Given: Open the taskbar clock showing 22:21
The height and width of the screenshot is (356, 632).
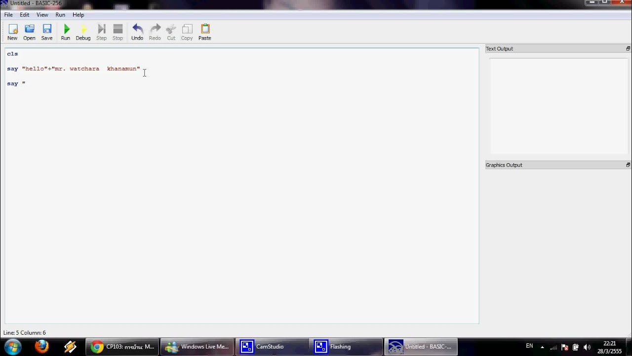Looking at the screenshot, I should tap(610, 347).
